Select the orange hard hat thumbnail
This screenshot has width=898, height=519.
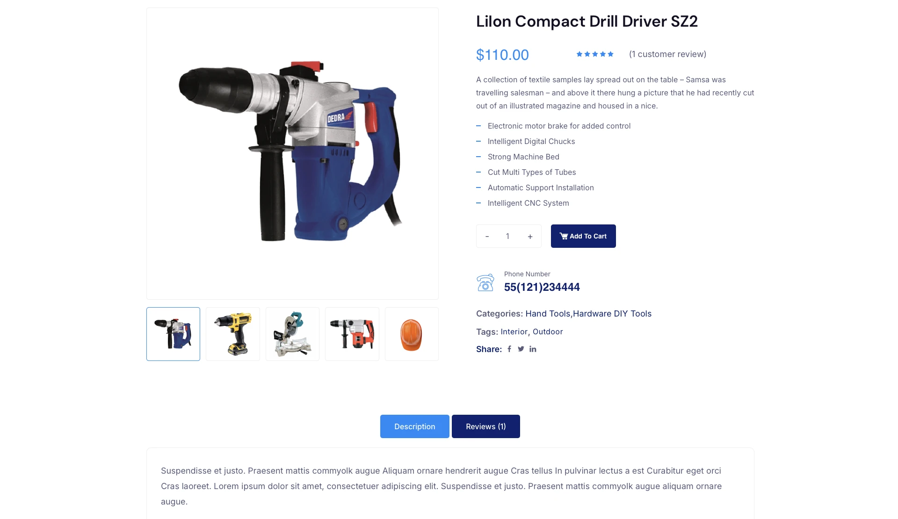(412, 334)
